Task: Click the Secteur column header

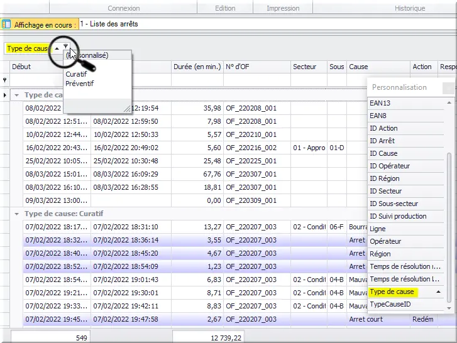Action: pos(309,67)
